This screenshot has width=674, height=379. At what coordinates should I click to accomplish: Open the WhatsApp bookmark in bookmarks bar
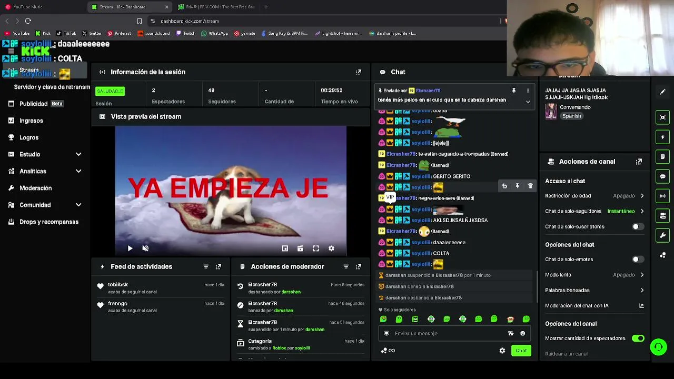tap(215, 33)
